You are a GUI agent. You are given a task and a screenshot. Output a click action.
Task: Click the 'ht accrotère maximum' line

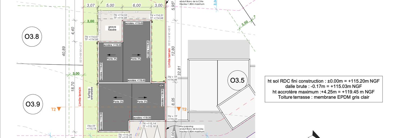point(323,92)
